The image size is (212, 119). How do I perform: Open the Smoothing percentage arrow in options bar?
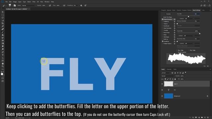[78, 6]
